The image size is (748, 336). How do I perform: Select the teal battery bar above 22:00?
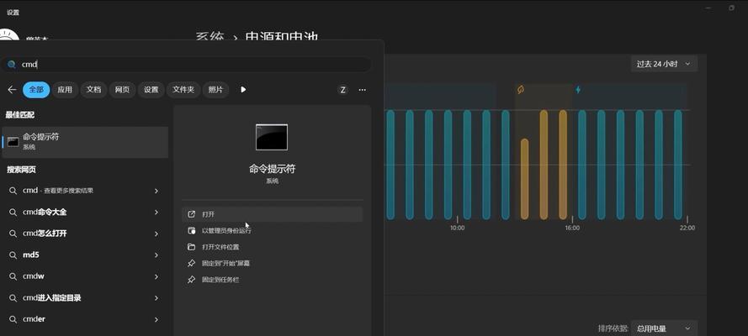pyautogui.click(x=678, y=165)
